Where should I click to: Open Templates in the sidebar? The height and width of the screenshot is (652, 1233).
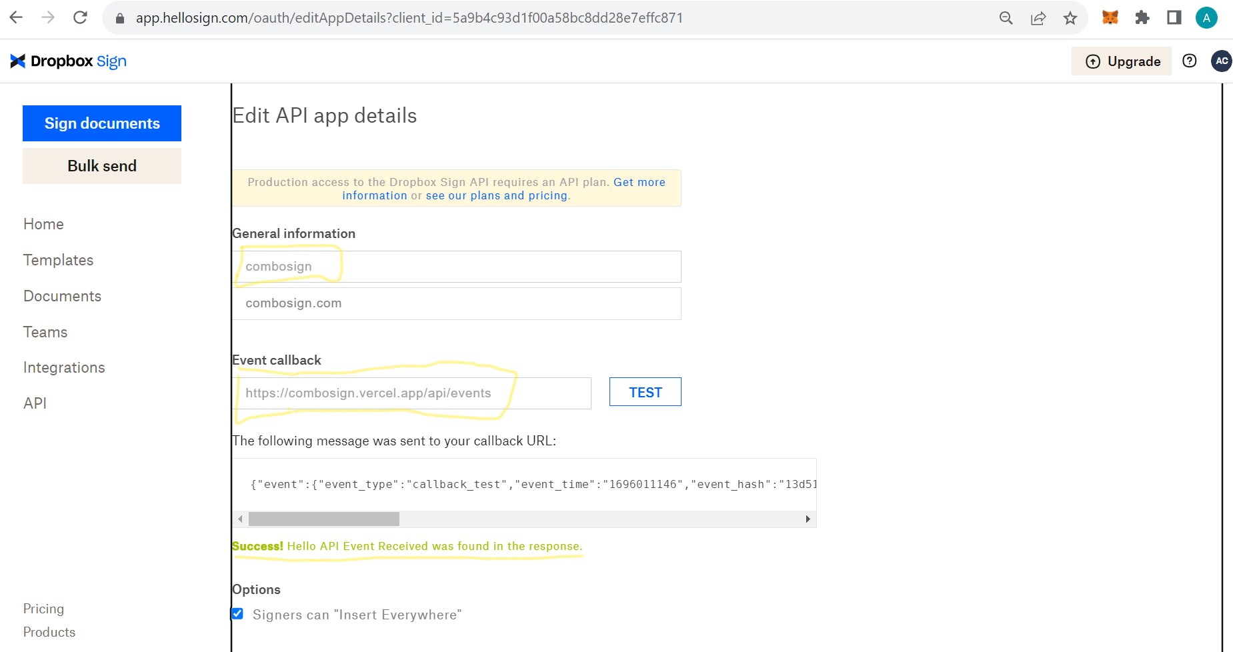coord(59,260)
